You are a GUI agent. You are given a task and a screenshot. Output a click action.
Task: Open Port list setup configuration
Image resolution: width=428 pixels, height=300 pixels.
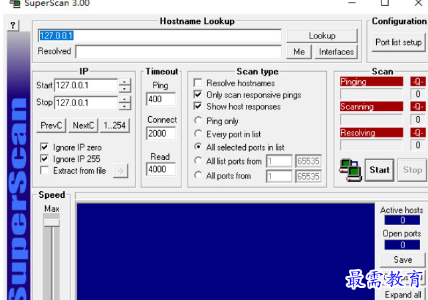coord(398,42)
